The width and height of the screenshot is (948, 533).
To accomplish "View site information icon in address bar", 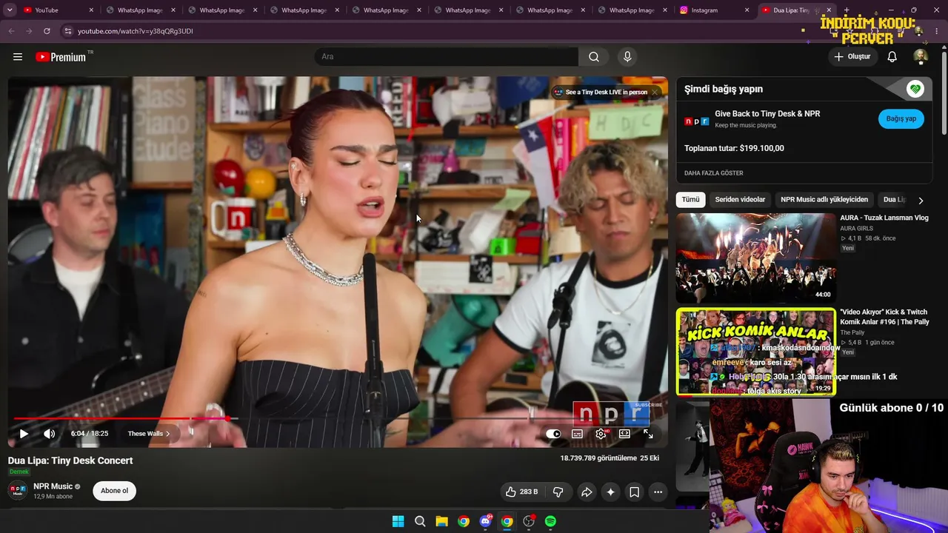I will pos(67,31).
